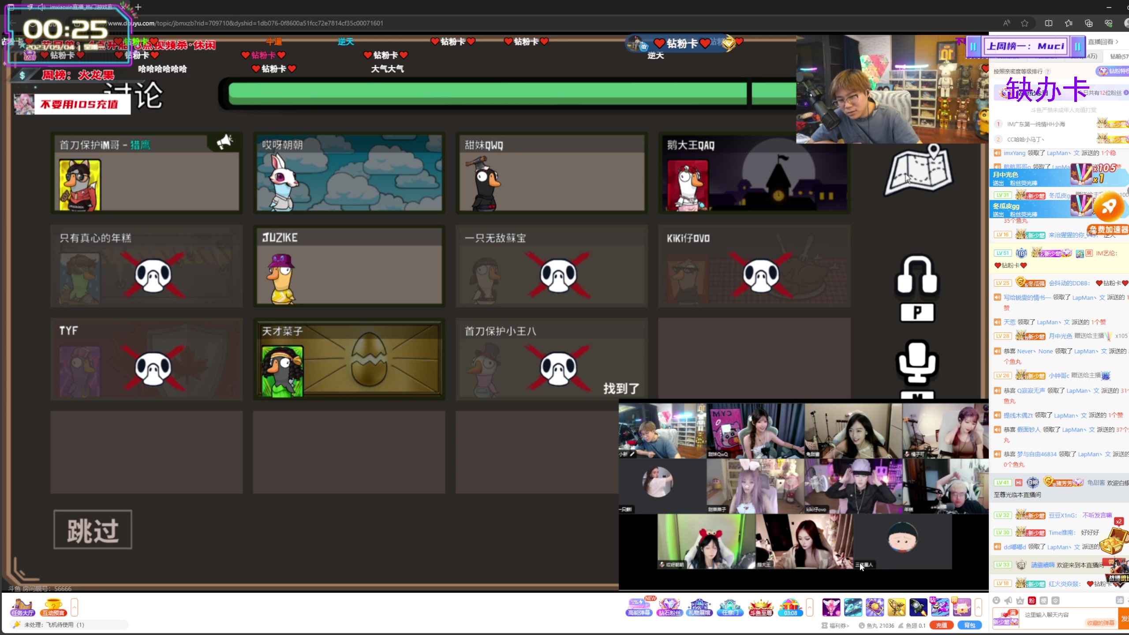Viewport: 1129px width, 635px height.
Task: Open 互动预言 prediction icon
Action: click(x=53, y=607)
